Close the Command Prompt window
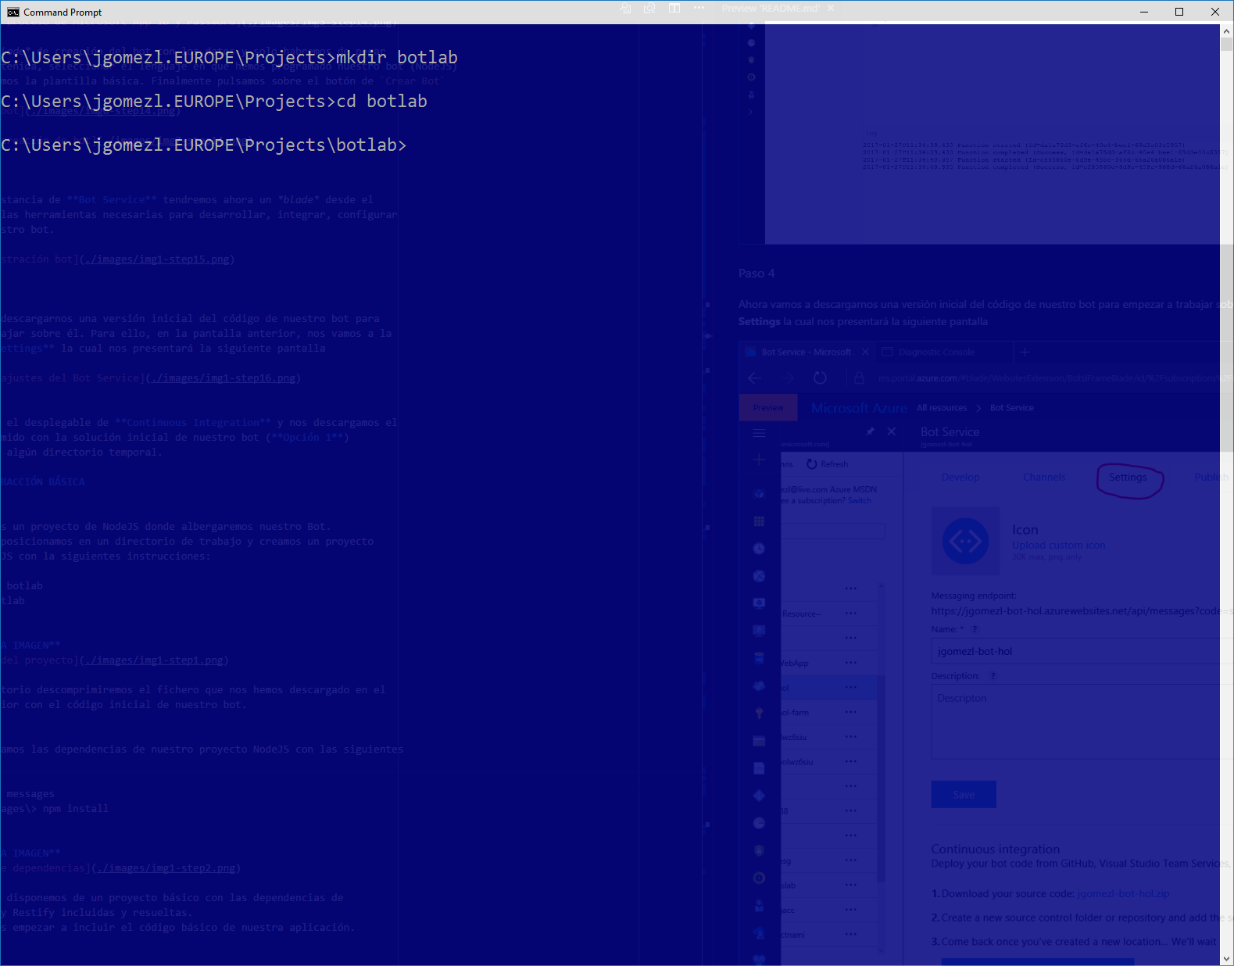Image resolution: width=1234 pixels, height=966 pixels. coord(1215,12)
